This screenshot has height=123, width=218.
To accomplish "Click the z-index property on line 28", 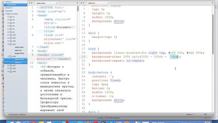I will (99, 96).
